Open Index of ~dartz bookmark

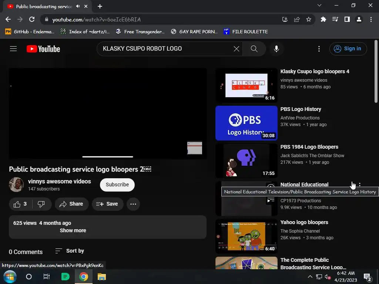(85, 32)
